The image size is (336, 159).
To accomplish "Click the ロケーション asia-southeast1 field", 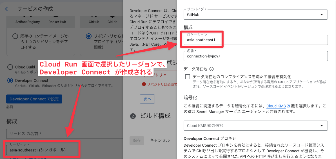I will tap(256, 40).
